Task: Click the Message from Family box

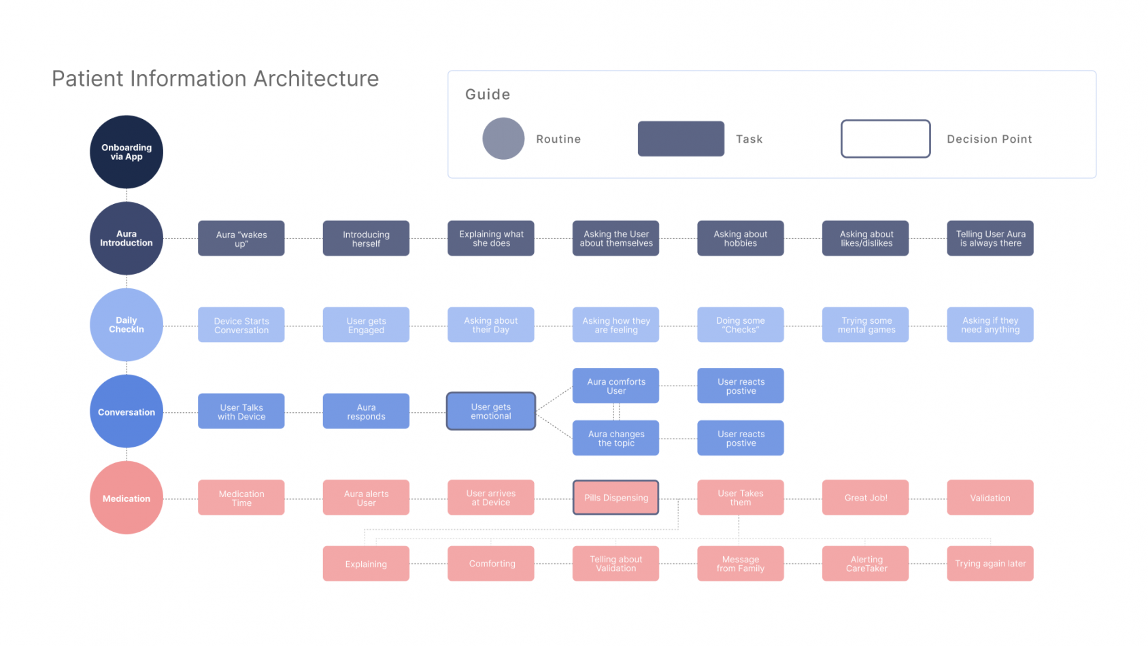Action: (x=741, y=563)
